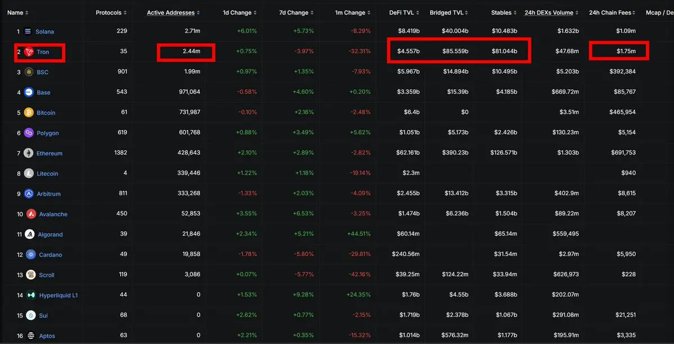The image size is (674, 344).
Task: Open the Algorand chain link
Action: (x=49, y=235)
